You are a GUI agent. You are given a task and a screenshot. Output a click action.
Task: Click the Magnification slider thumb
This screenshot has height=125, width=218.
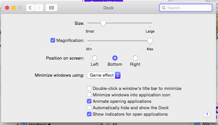150,41
